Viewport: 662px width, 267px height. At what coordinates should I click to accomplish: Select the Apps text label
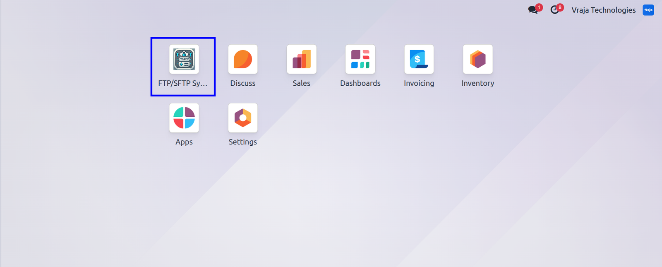184,142
